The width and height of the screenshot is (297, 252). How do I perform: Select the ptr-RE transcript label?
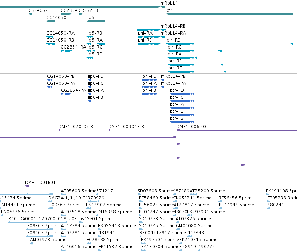pyautogui.click(x=175, y=68)
